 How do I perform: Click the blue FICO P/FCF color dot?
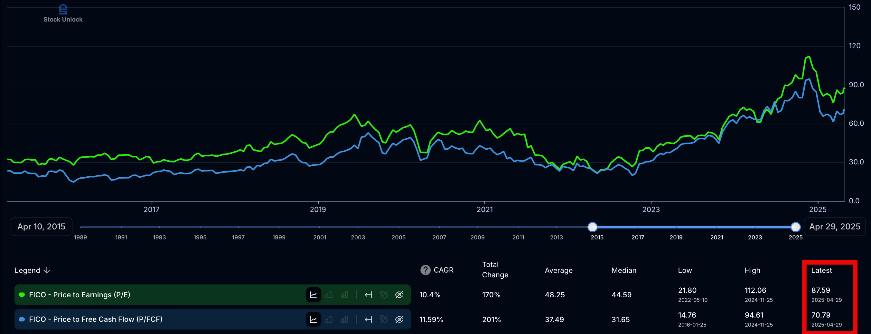click(22, 320)
